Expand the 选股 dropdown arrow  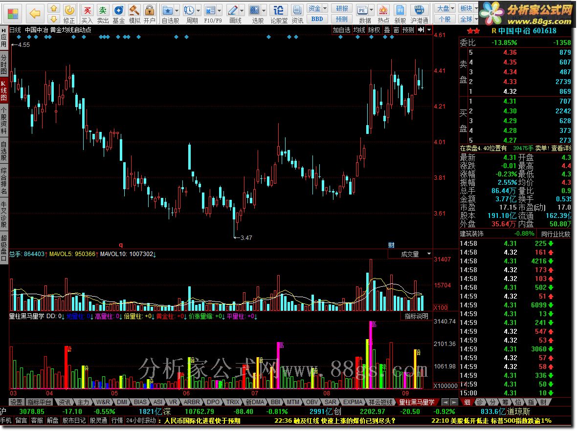tap(264, 10)
